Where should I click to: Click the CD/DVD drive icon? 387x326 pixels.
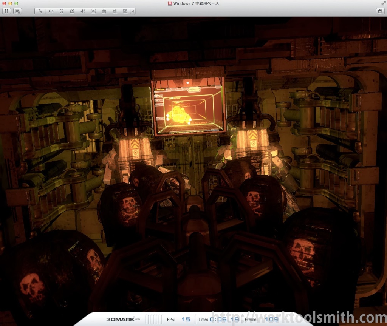pos(72,11)
